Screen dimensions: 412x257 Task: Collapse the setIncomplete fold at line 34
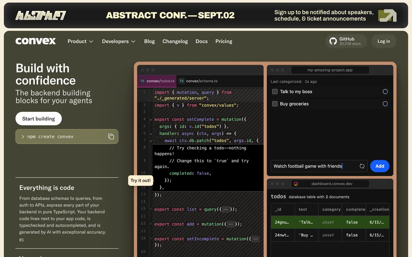pyautogui.click(x=151, y=239)
